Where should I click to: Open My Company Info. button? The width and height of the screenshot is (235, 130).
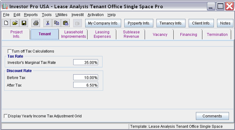(103, 23)
